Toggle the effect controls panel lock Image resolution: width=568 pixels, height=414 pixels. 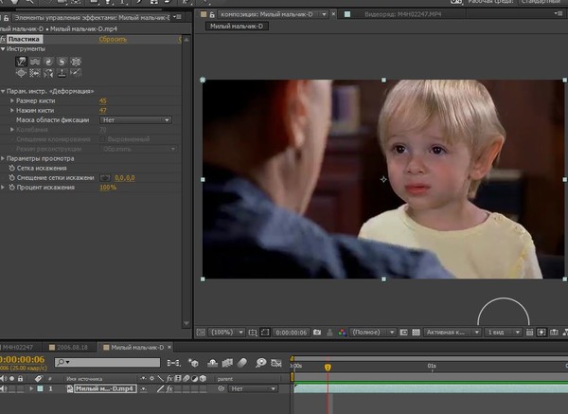pyautogui.click(x=6, y=17)
